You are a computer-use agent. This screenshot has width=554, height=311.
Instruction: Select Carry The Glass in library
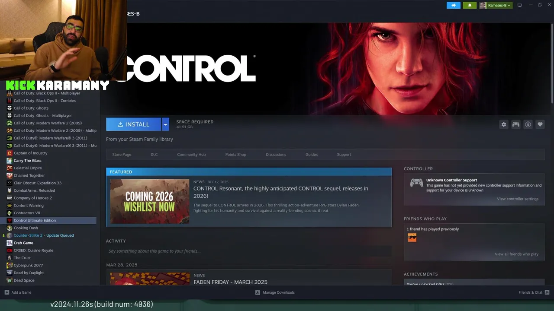tap(27, 161)
